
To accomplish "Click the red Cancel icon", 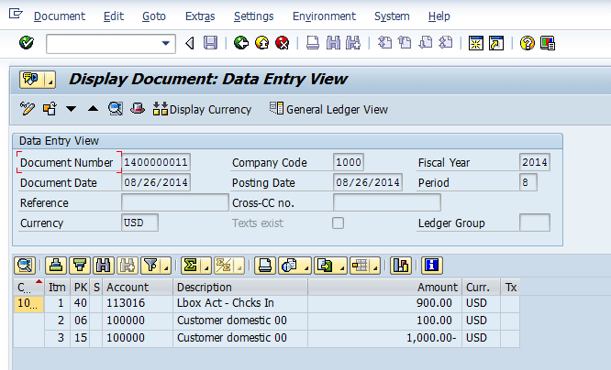I will point(282,43).
